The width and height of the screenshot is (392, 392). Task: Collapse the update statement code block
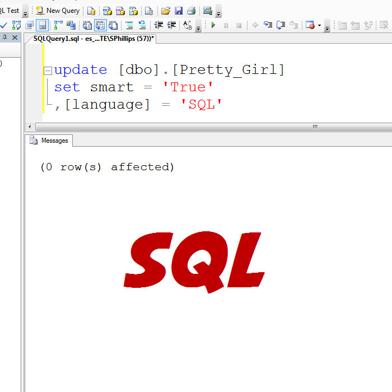pos(48,71)
